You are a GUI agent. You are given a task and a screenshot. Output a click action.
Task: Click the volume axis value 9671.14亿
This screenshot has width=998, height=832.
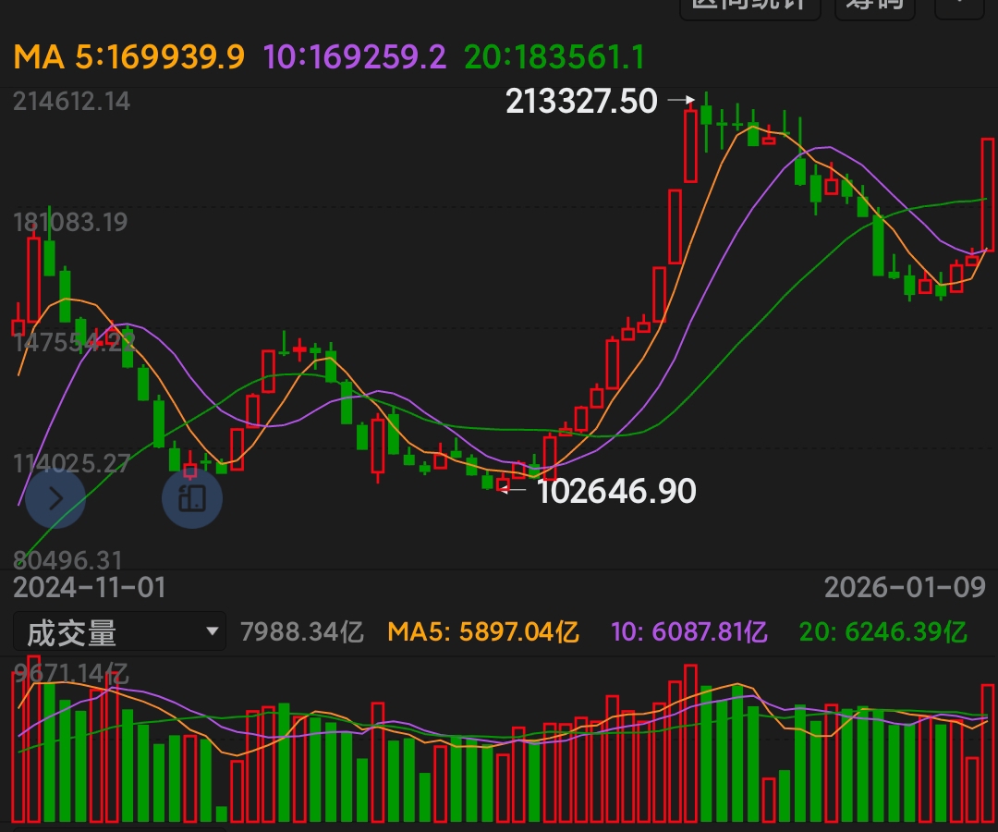pyautogui.click(x=70, y=674)
